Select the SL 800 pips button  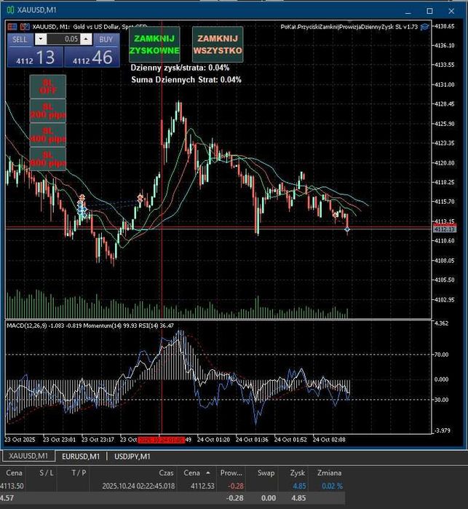tap(48, 159)
